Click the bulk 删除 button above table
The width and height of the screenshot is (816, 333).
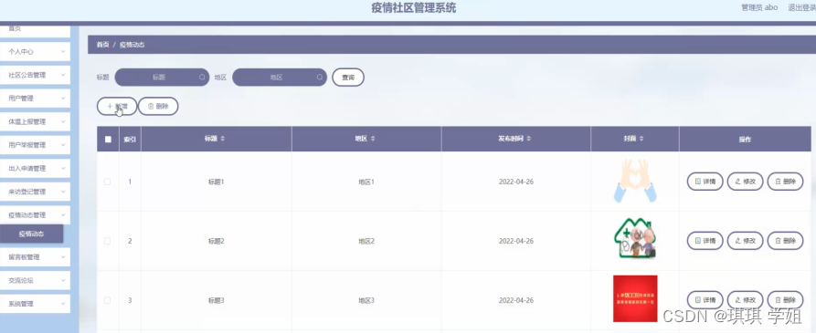(x=158, y=106)
